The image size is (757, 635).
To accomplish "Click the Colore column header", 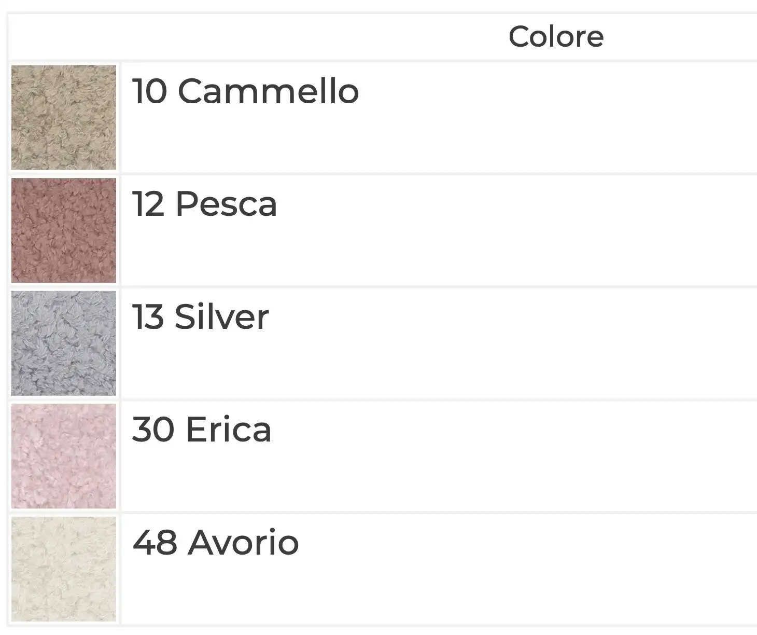I will [x=556, y=37].
